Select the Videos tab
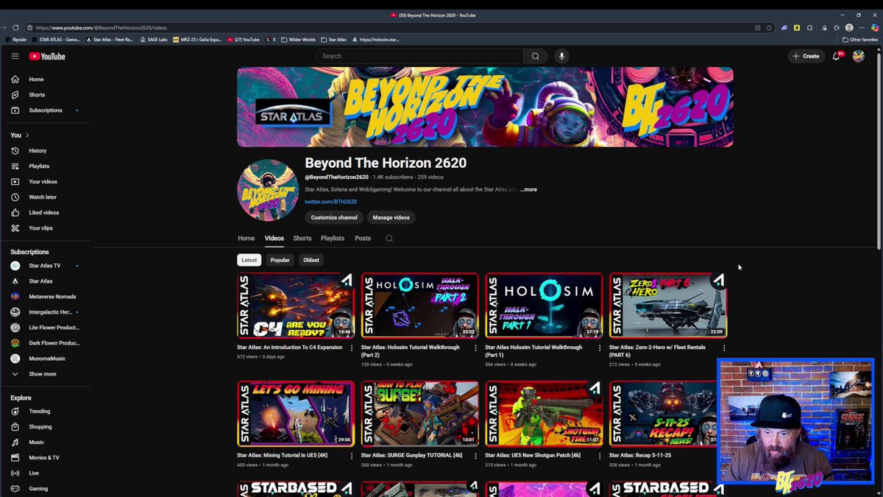 click(x=274, y=239)
